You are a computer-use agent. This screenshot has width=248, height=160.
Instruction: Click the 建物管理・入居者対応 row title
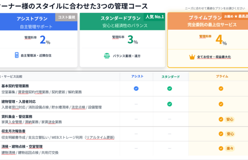[18, 102]
